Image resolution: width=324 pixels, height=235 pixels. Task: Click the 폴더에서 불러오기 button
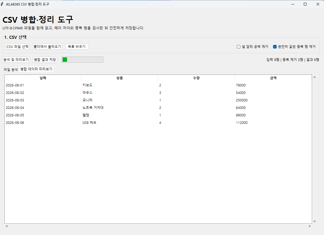click(47, 47)
